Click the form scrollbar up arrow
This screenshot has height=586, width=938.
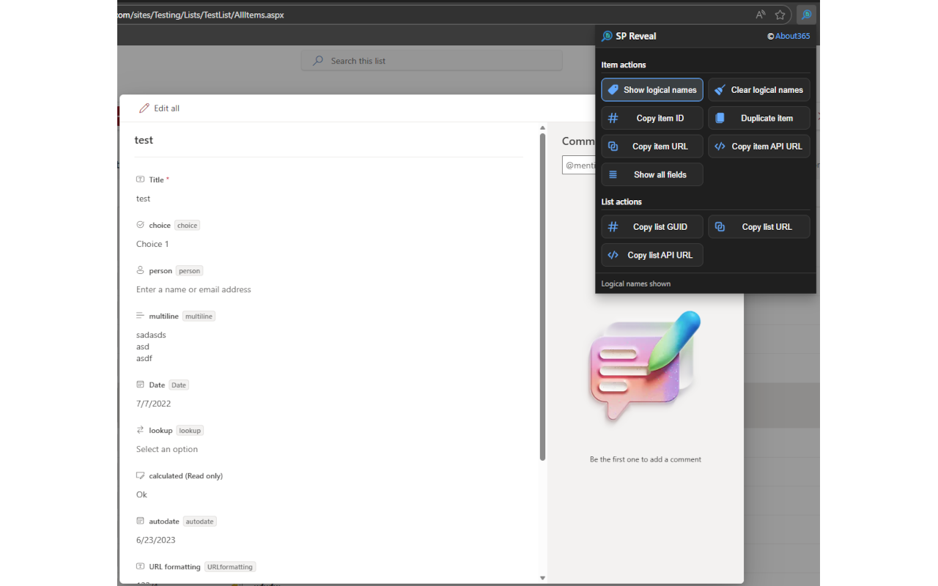click(542, 127)
